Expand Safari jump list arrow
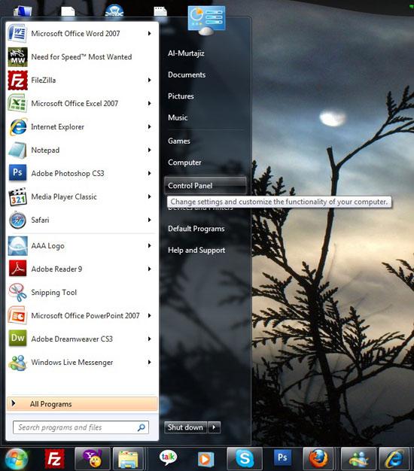This screenshot has width=414, height=471. pyautogui.click(x=149, y=220)
